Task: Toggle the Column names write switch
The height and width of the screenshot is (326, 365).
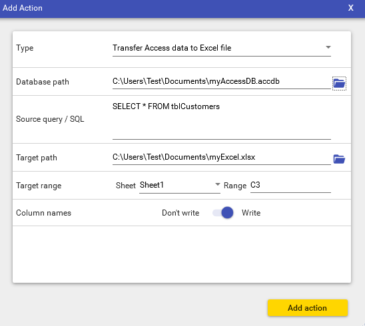Action: (x=223, y=212)
